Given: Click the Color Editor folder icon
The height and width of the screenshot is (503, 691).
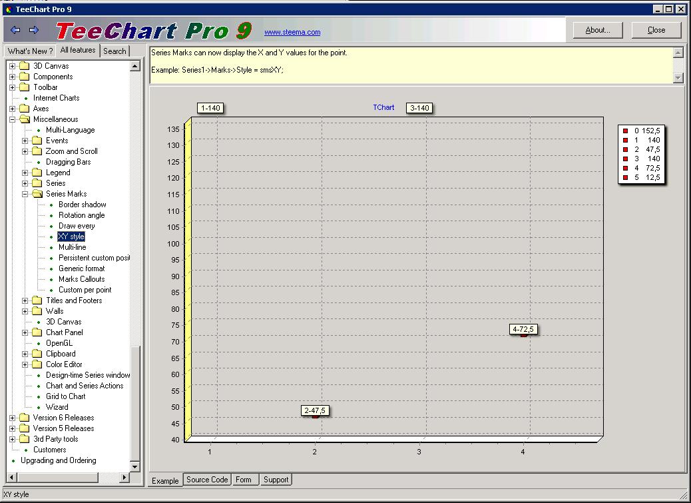Looking at the screenshot, I should (37, 364).
